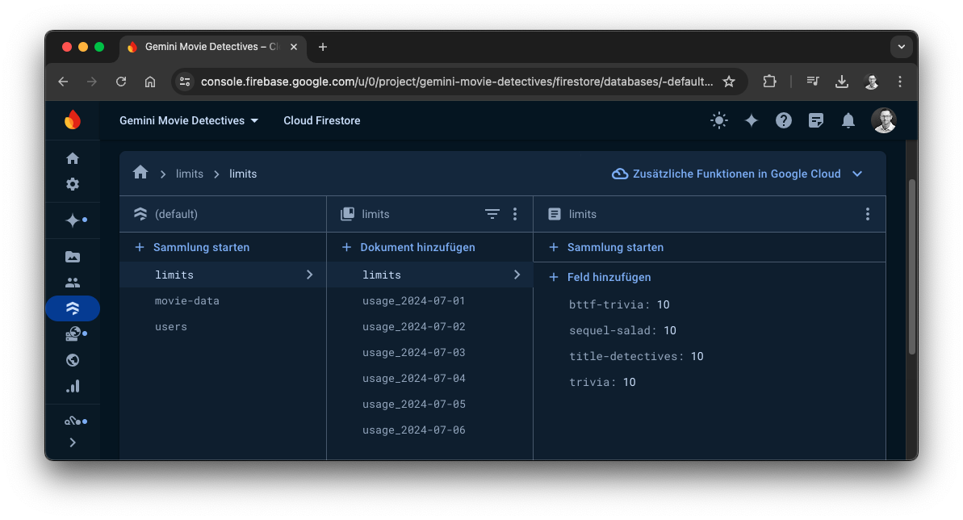
Task: Open Gemini sparkle assistant in header
Action: 752,120
